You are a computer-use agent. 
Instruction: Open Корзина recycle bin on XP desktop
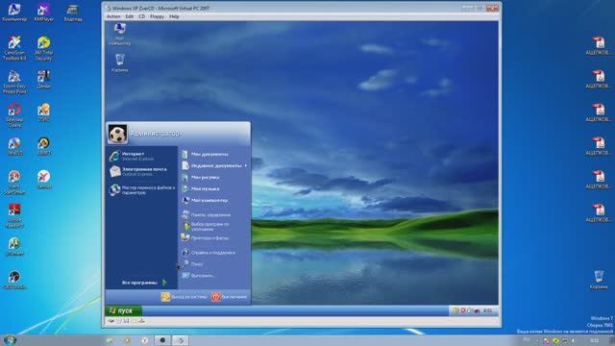119,62
